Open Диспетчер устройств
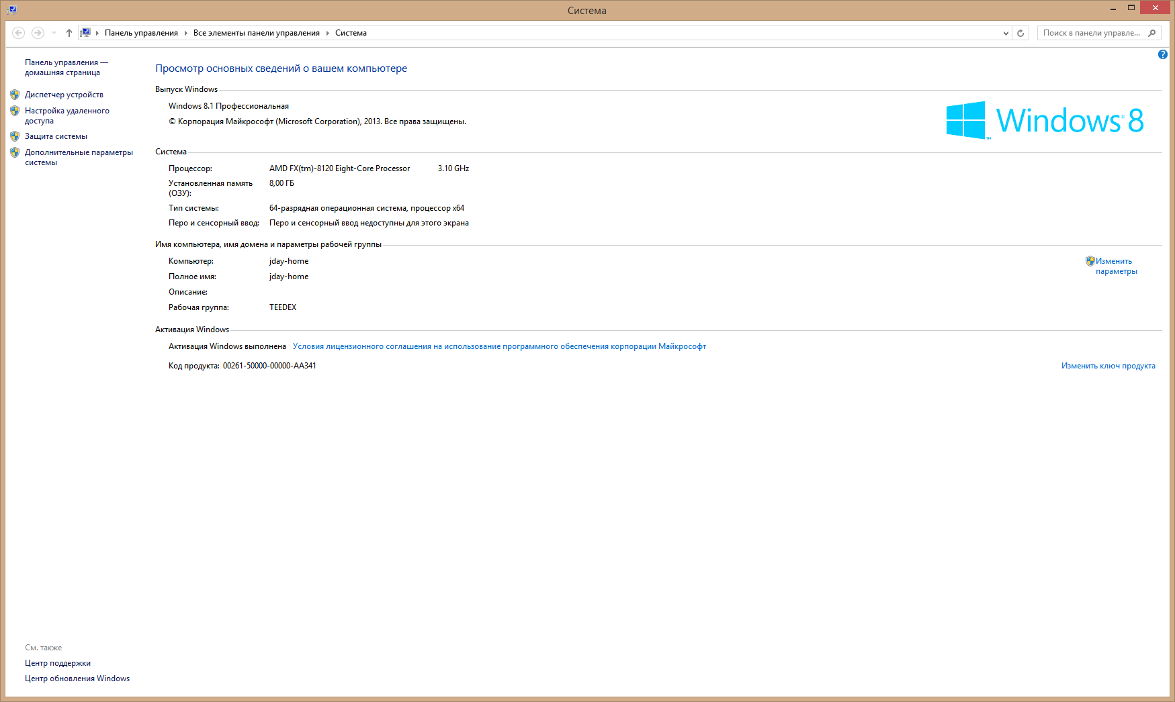Screen dimensions: 1175x702 [64, 95]
